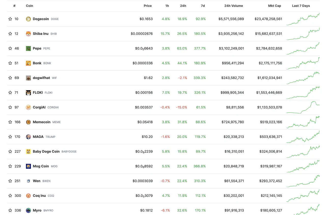326x215 pixels.
Task: Click the Pepe frog coin icon
Action: pos(28,49)
